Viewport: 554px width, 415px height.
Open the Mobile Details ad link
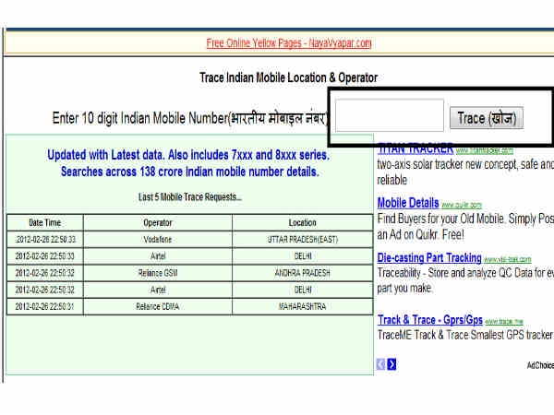tap(408, 203)
